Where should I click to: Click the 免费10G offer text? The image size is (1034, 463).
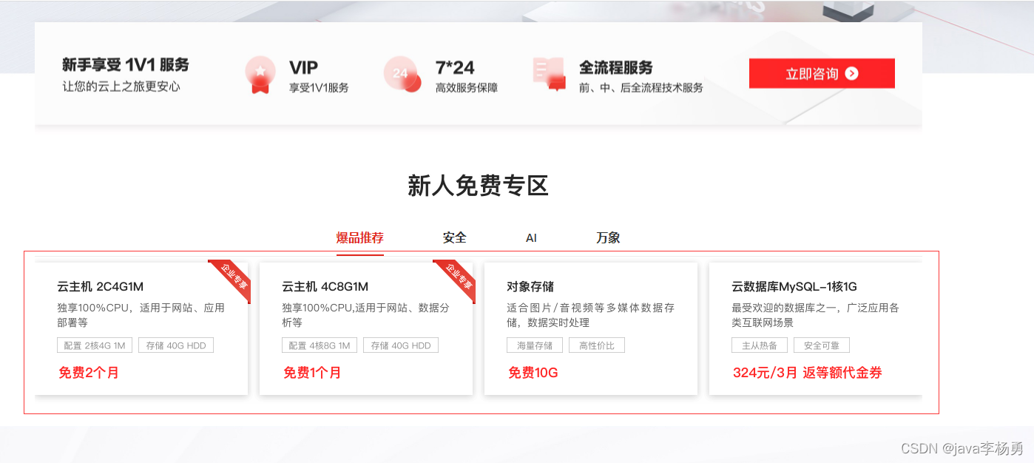pos(533,373)
